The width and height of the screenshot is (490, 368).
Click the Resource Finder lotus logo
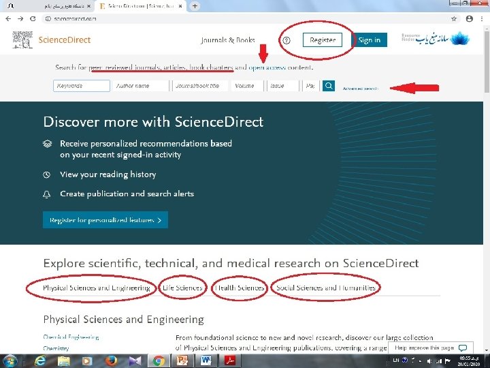point(436,38)
